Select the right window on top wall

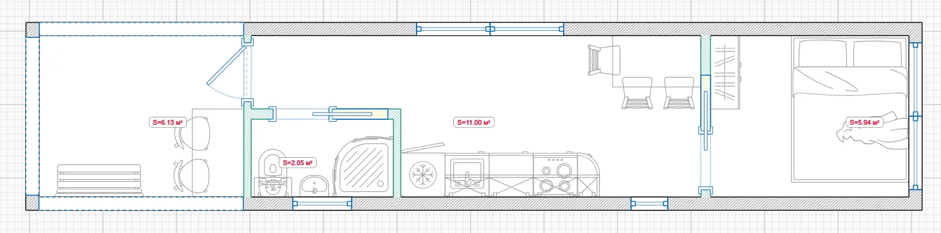pos(527,28)
